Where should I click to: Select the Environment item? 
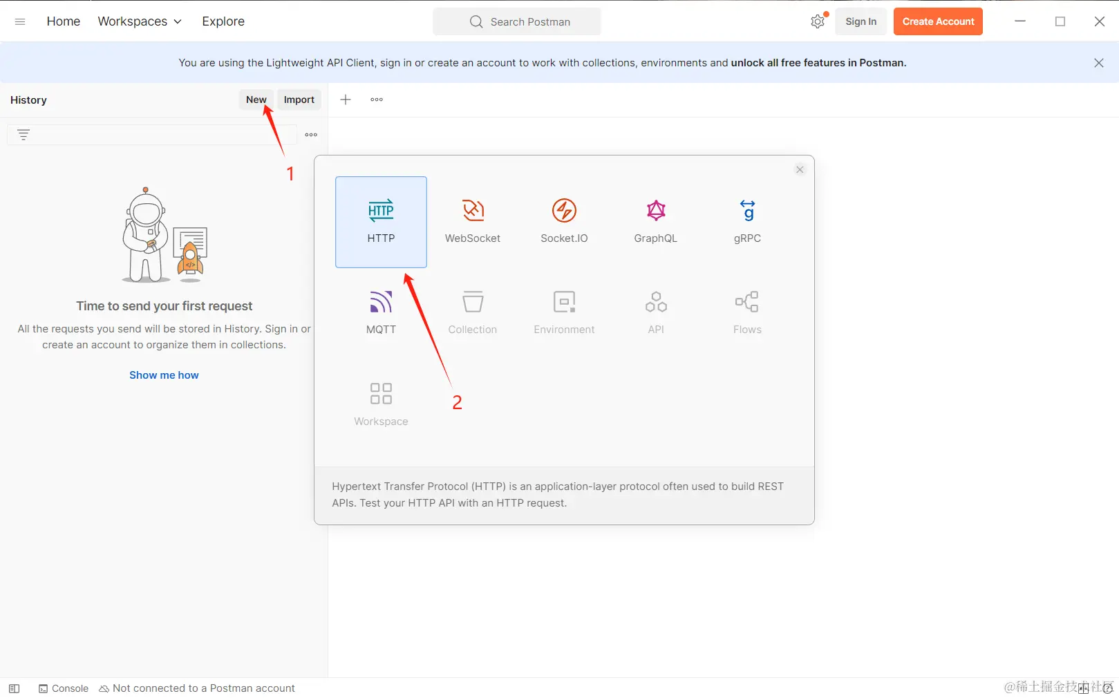[564, 313]
